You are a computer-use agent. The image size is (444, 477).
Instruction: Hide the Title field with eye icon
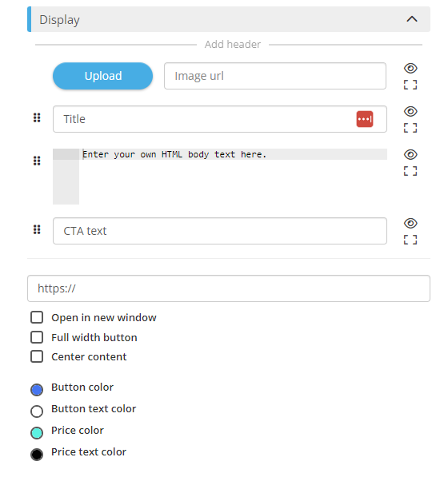(410, 111)
